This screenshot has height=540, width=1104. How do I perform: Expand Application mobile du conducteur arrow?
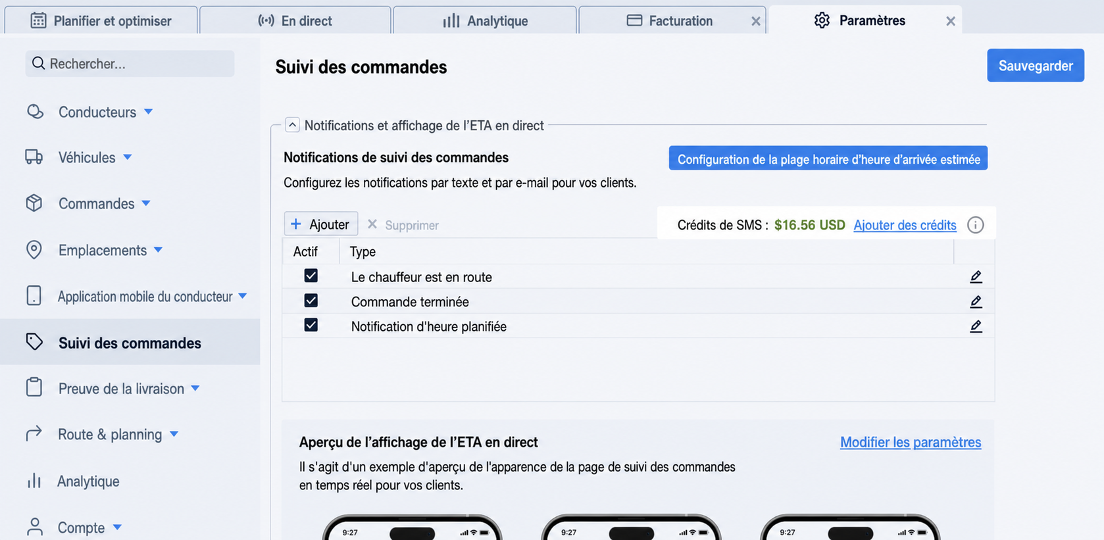point(243,296)
